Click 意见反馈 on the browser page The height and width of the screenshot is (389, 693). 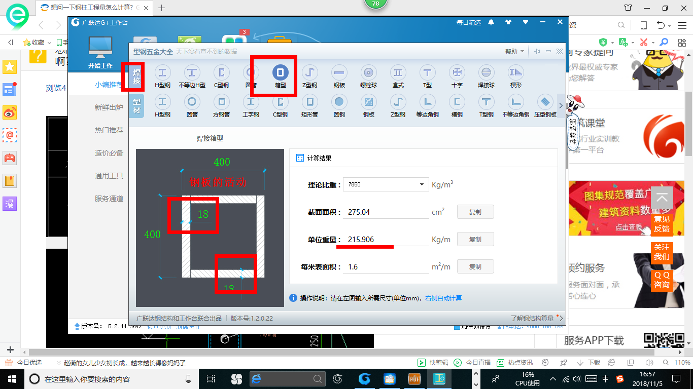(662, 224)
